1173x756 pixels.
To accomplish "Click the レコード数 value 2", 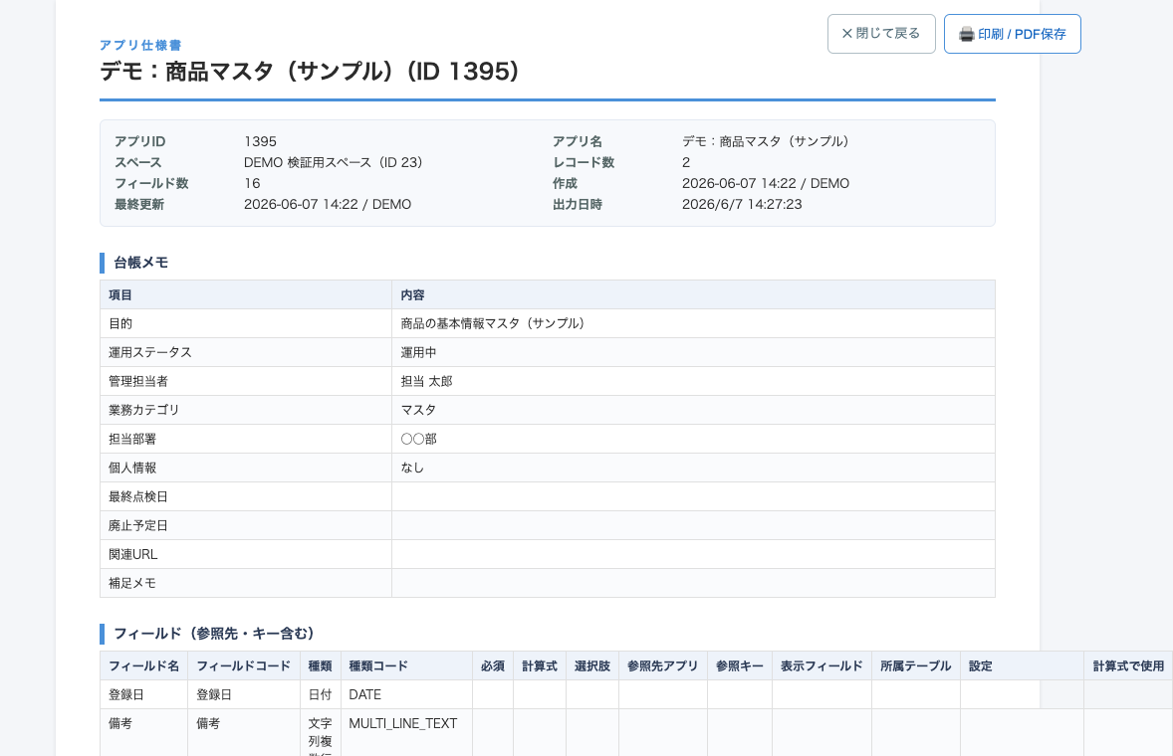I will tap(686, 162).
